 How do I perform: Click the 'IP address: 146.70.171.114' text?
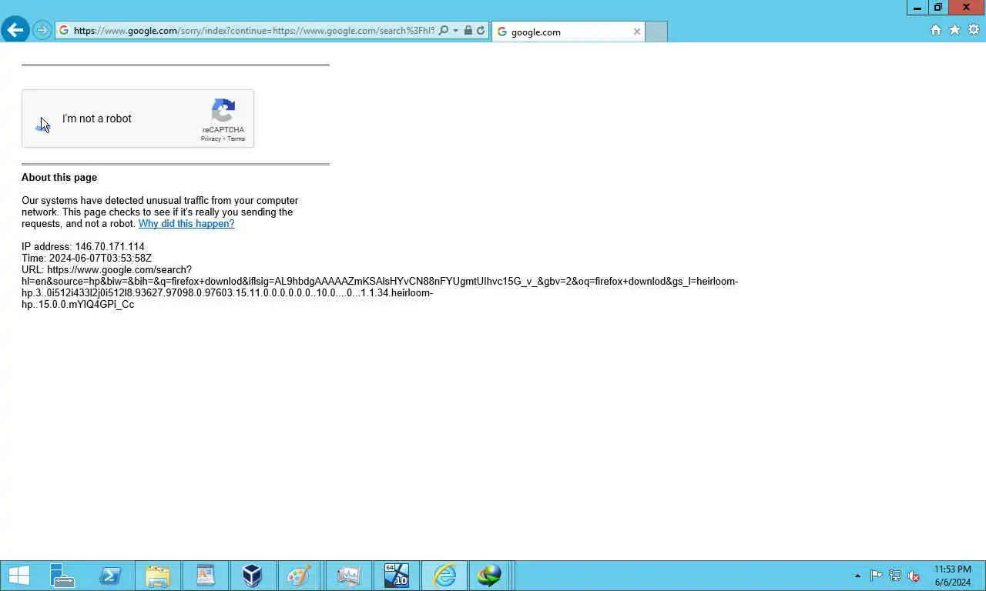(83, 247)
